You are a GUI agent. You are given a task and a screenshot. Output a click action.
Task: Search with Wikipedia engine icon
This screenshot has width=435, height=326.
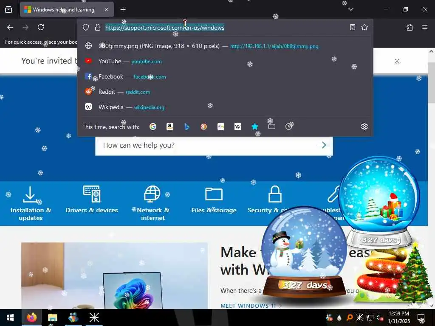[x=238, y=126]
